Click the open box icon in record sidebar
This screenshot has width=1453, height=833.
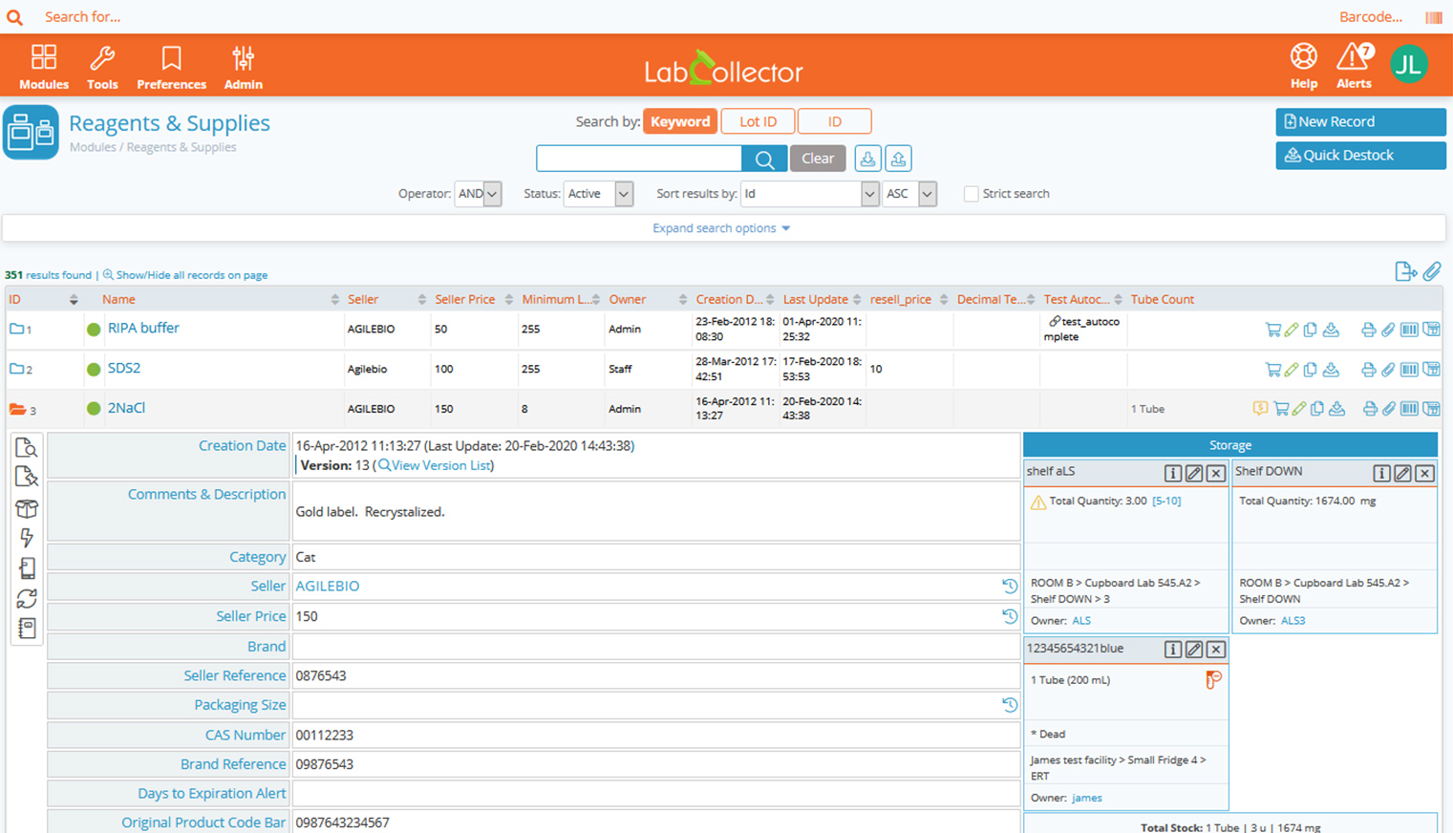pos(27,508)
